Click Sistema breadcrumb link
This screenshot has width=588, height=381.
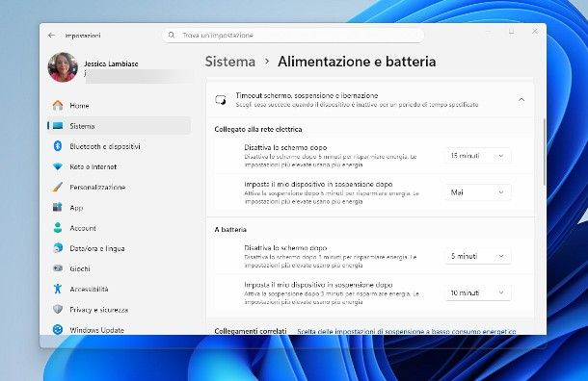pyautogui.click(x=229, y=62)
